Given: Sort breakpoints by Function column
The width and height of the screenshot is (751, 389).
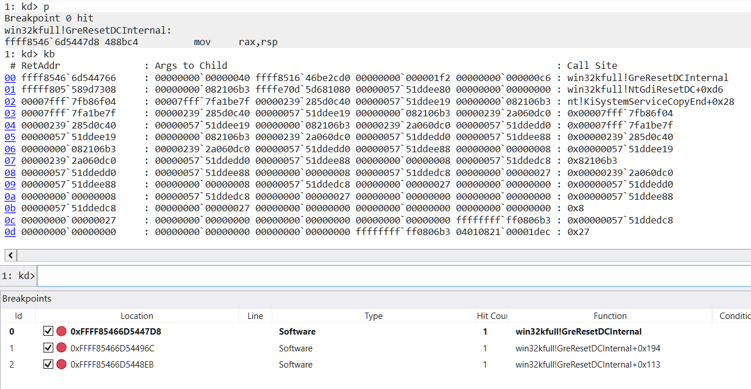Looking at the screenshot, I should click(610, 316).
